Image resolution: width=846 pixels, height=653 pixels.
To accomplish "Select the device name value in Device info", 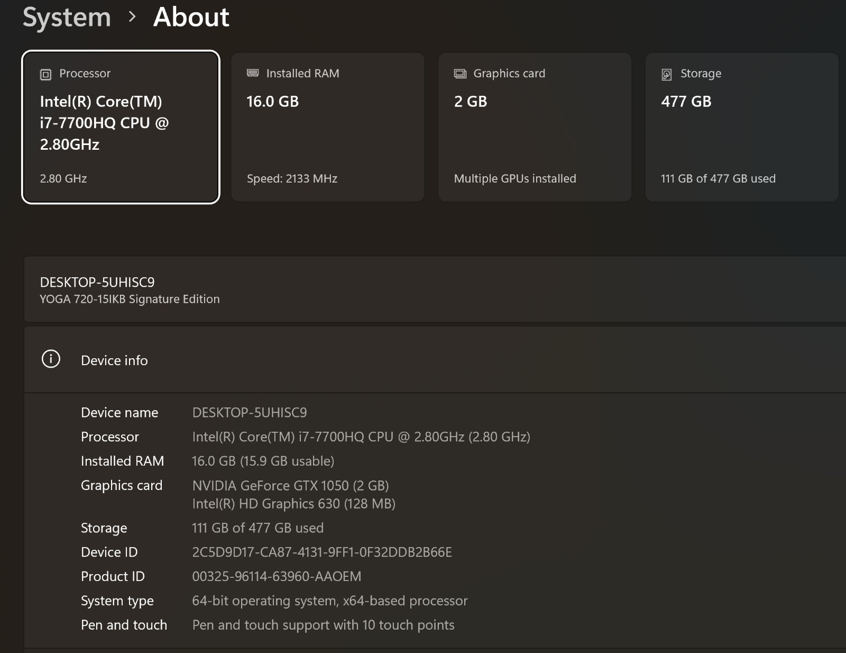I will 250,412.
